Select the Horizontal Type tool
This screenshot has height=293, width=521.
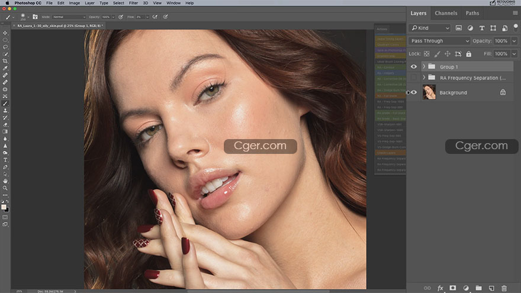point(5,160)
